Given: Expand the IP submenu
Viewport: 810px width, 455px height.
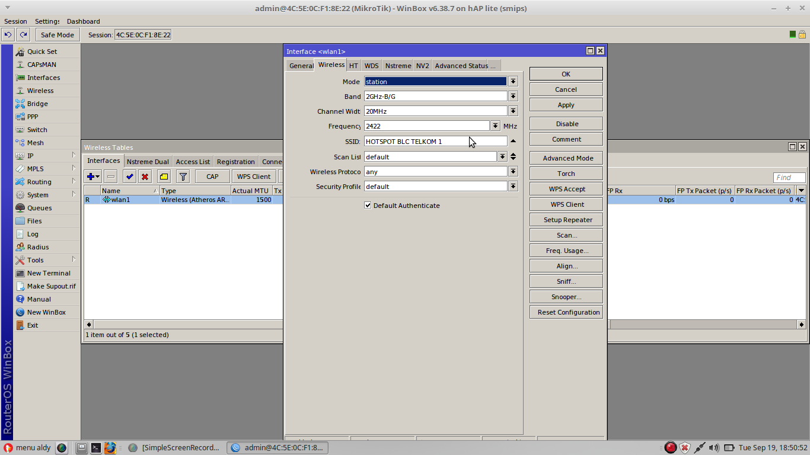Looking at the screenshot, I should point(74,155).
